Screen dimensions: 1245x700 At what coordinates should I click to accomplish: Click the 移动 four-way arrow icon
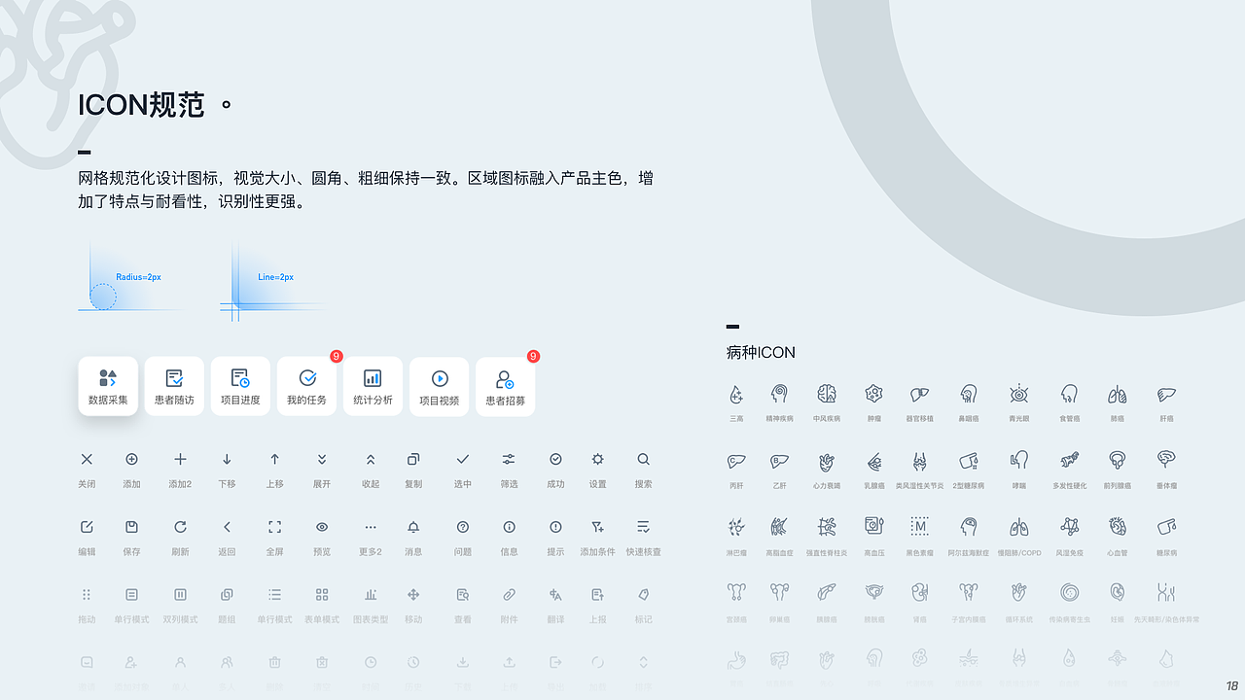413,594
